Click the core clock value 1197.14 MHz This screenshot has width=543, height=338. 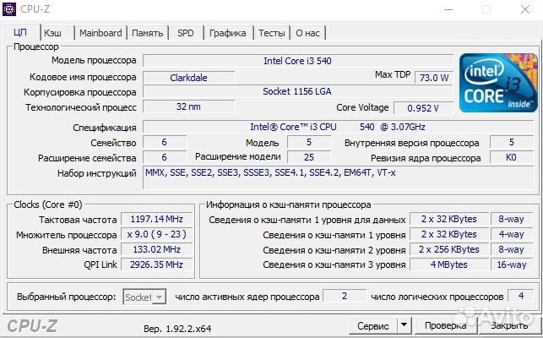[156, 219]
